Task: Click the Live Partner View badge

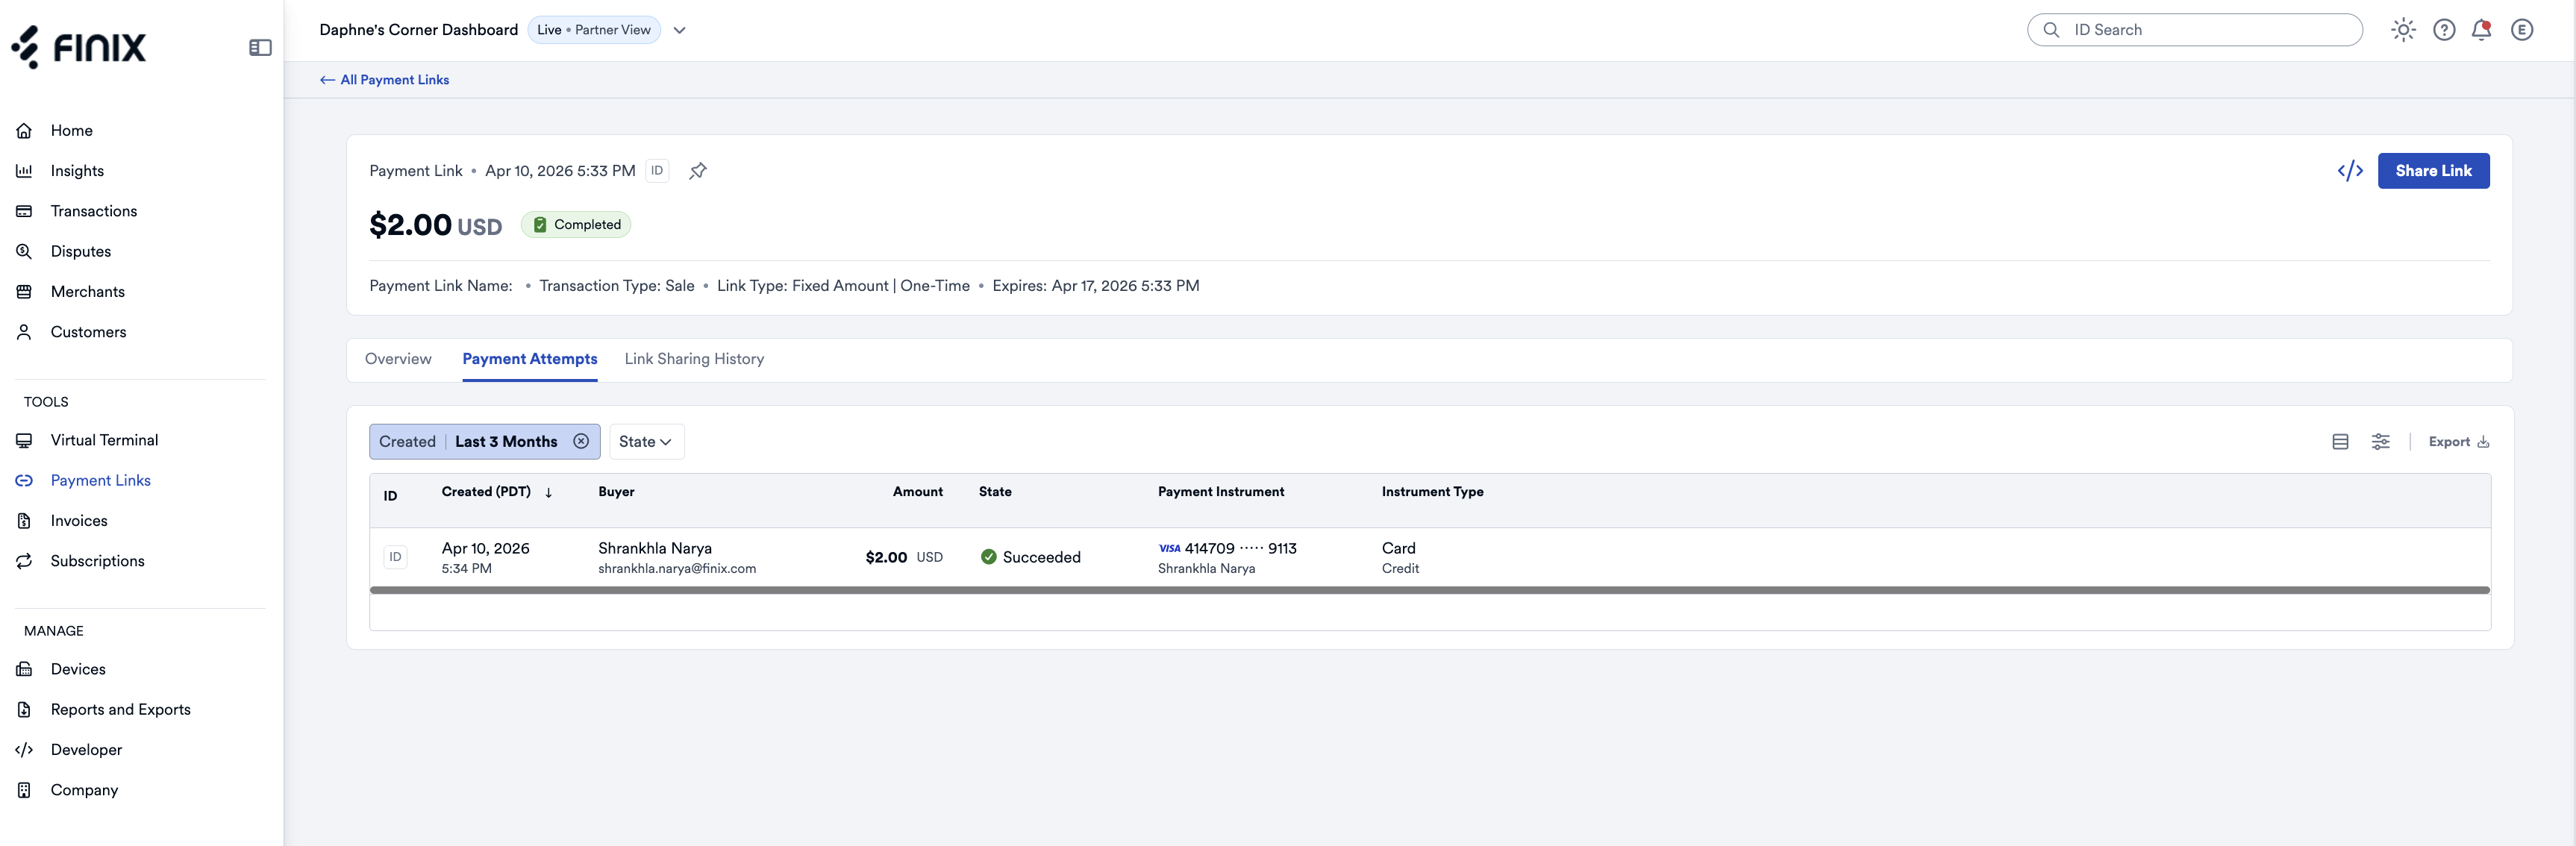Action: [x=594, y=30]
